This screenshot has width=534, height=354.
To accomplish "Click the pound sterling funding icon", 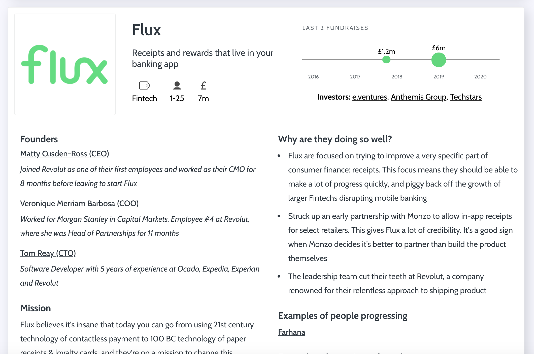I will point(203,86).
